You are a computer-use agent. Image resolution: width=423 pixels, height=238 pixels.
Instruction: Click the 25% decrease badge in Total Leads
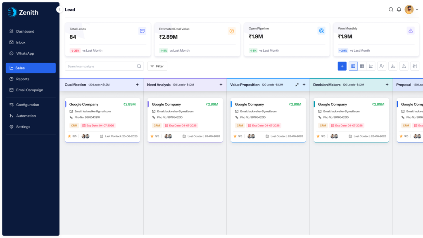(75, 50)
